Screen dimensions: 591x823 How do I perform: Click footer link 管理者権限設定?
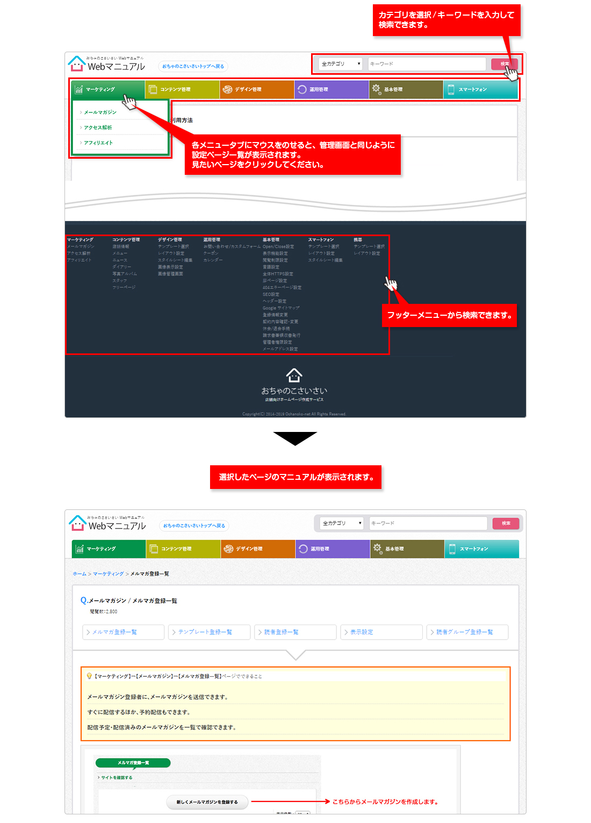277,342
